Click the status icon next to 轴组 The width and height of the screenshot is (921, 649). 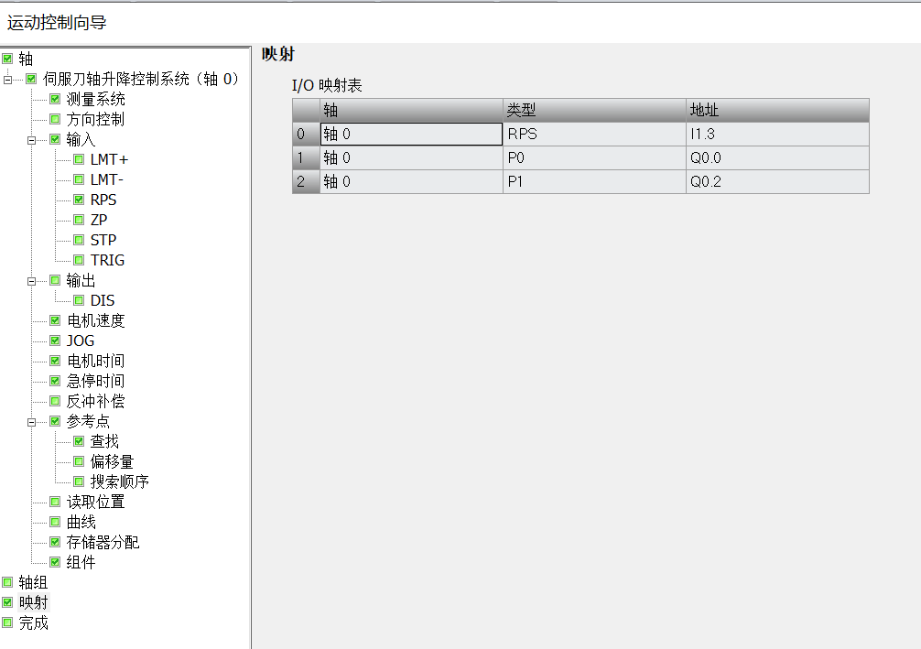point(7,582)
